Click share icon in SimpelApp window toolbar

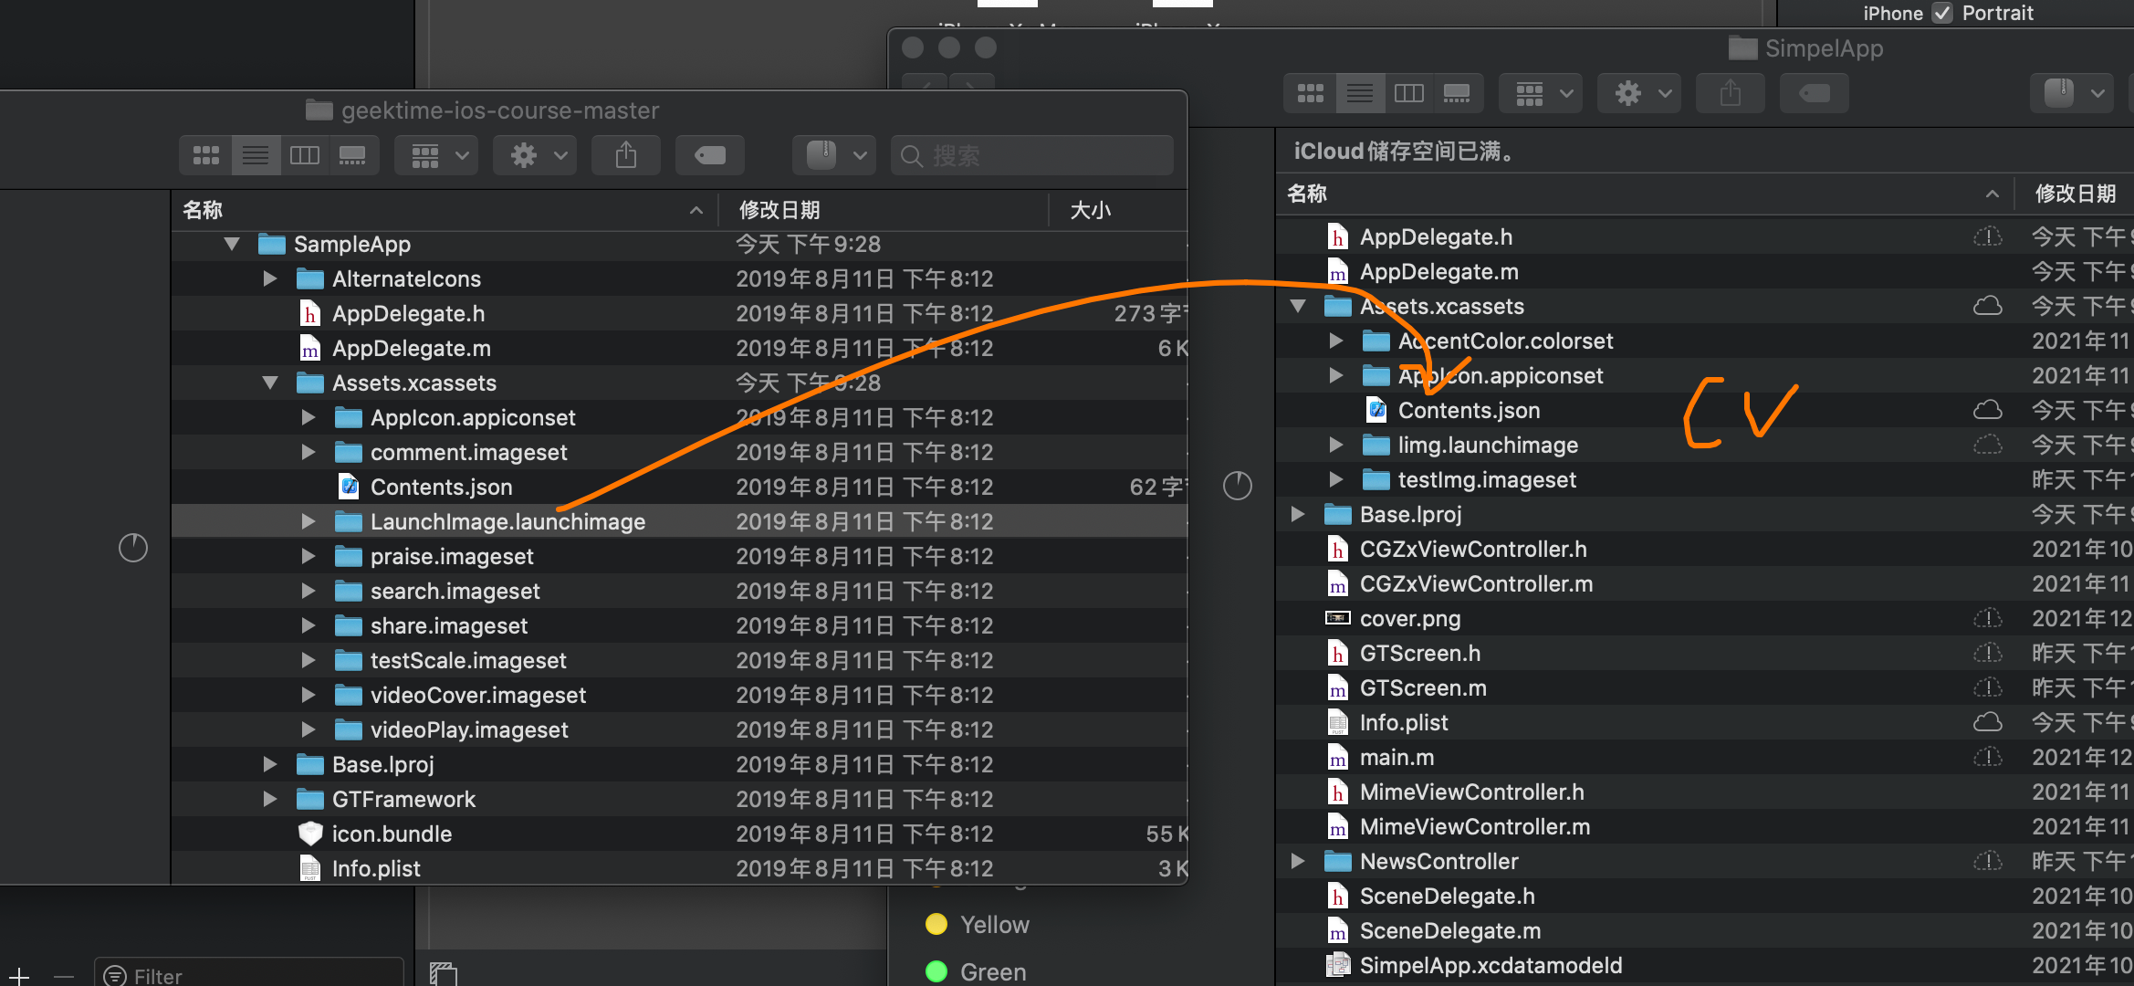tap(1730, 93)
